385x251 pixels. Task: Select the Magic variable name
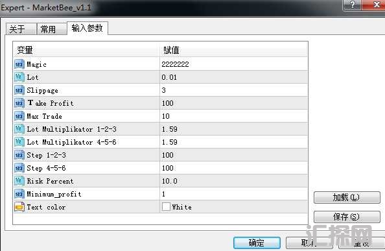(x=36, y=65)
